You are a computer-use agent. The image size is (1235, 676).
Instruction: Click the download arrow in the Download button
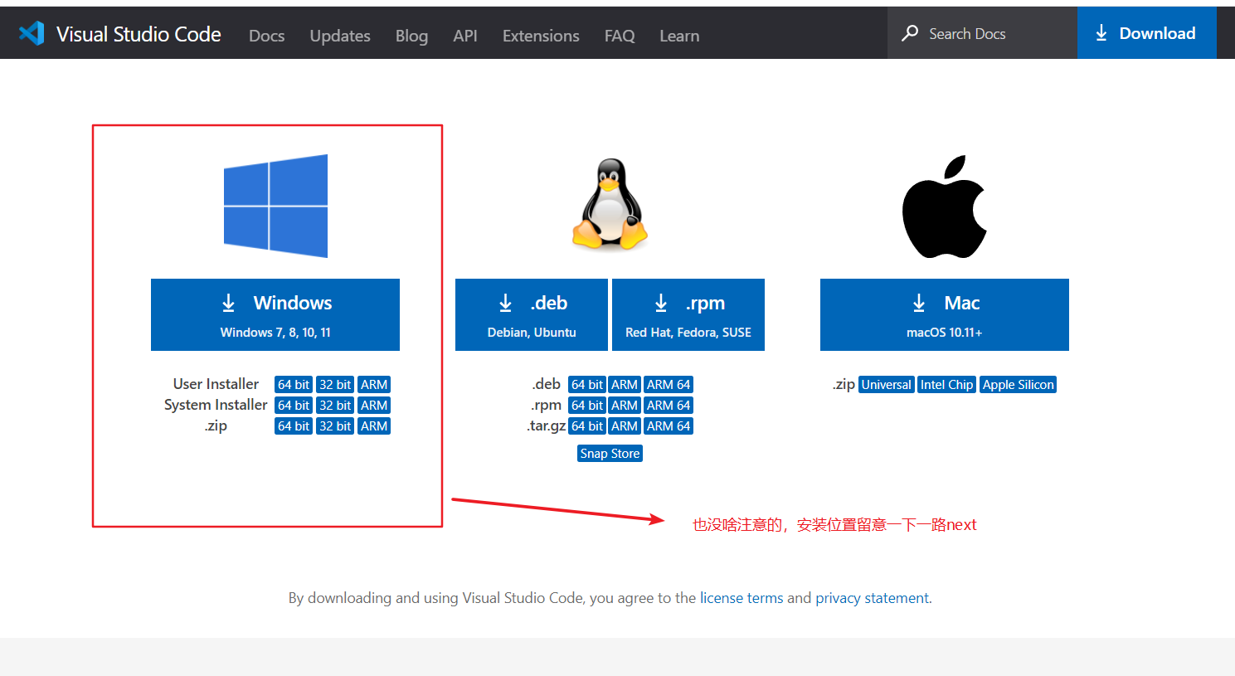click(1101, 32)
